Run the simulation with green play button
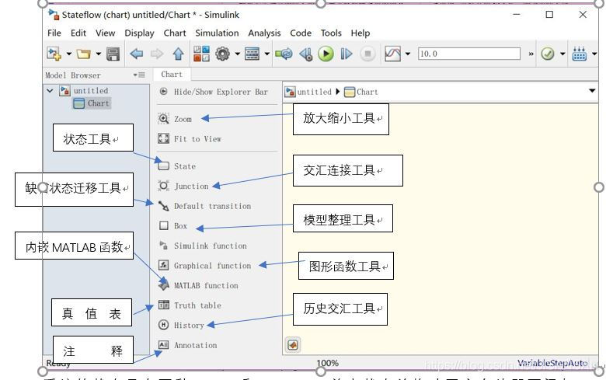 [326, 54]
